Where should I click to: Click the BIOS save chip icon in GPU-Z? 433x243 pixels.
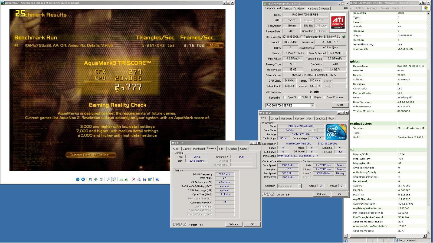[344, 36]
